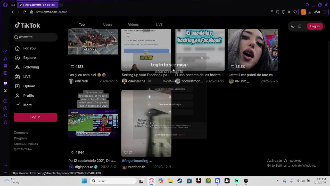
Task: Expand the Company footer section
Action: (x=21, y=133)
